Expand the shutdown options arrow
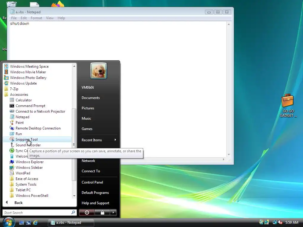The image size is (303, 227). coord(113,213)
